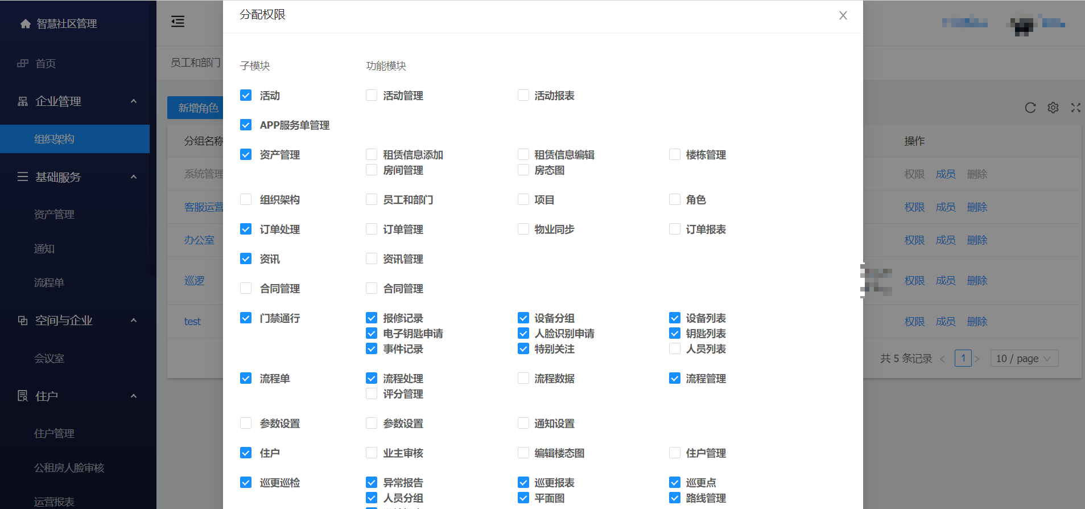Select 住户管理 in the sidebar
1085x509 pixels.
click(54, 433)
